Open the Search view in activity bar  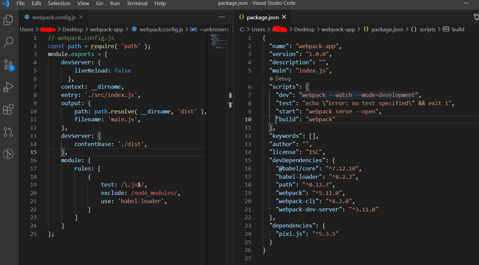click(x=8, y=42)
